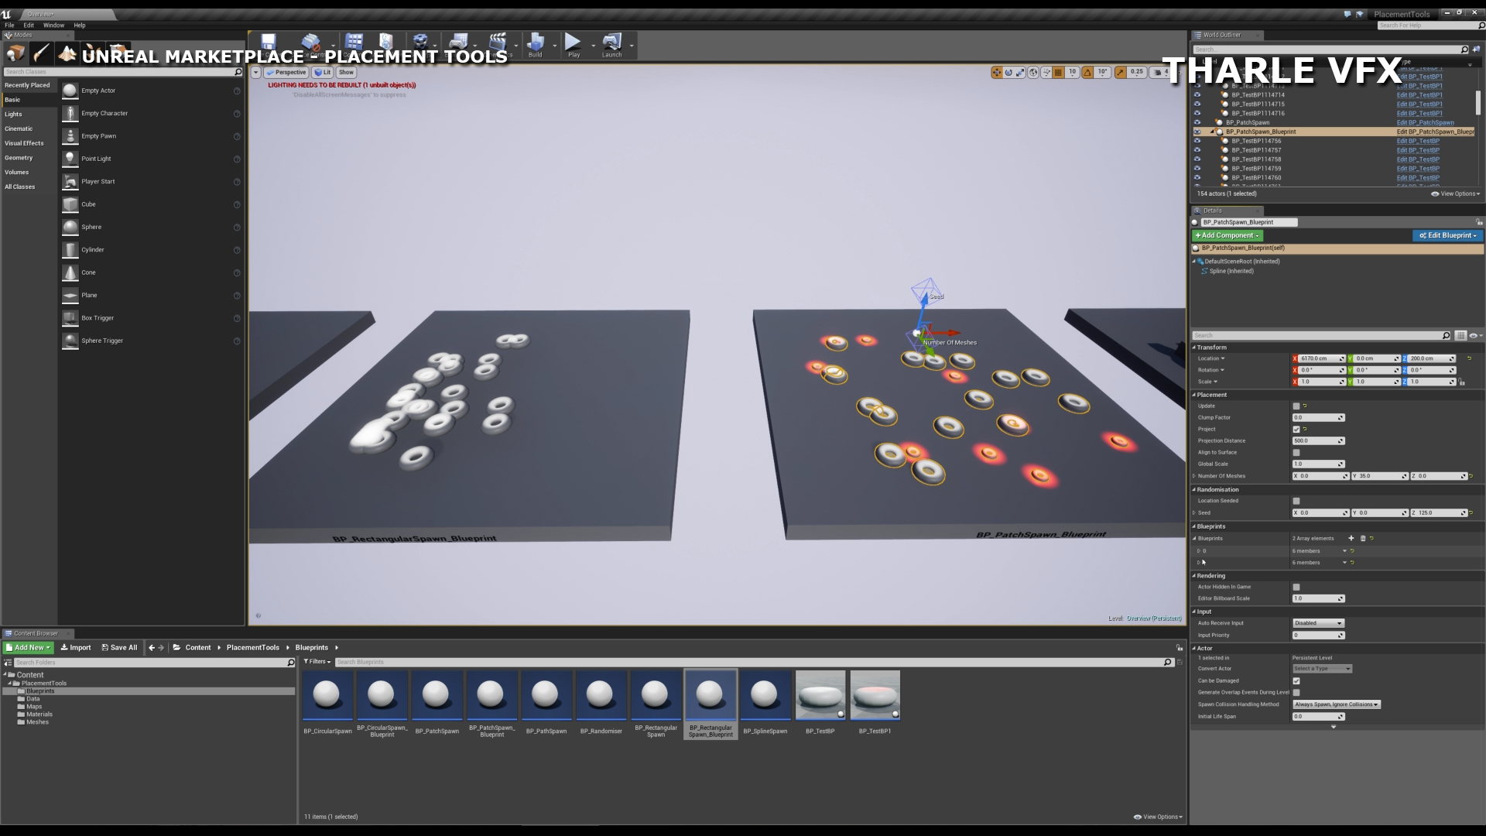
Task: Expand the Seed property
Action: pos(1194,512)
